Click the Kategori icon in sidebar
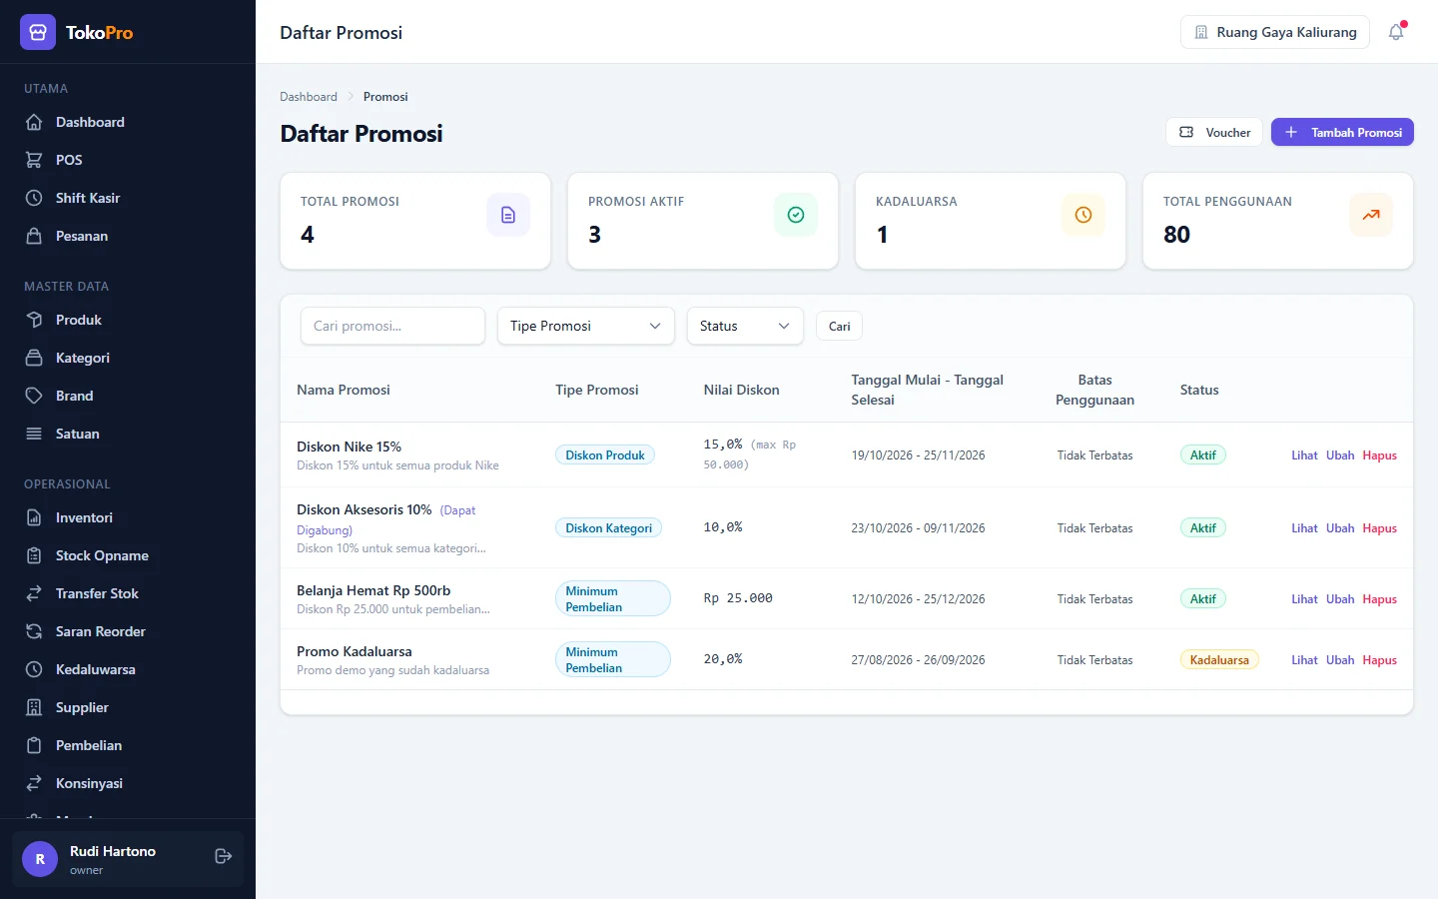The image size is (1438, 899). coord(34,358)
